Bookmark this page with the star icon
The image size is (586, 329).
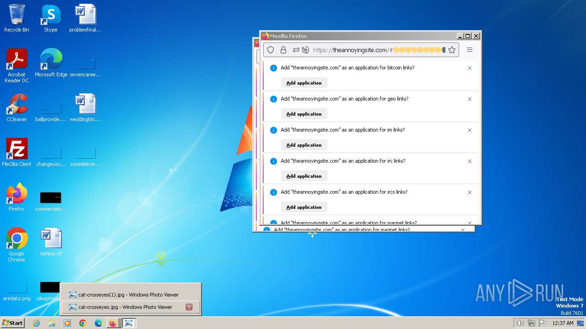click(452, 50)
